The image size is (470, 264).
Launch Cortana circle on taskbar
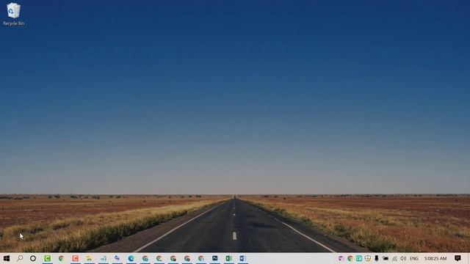pyautogui.click(x=33, y=258)
